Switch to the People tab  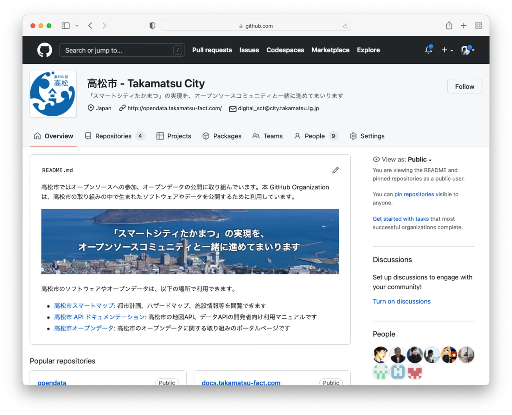pos(316,136)
